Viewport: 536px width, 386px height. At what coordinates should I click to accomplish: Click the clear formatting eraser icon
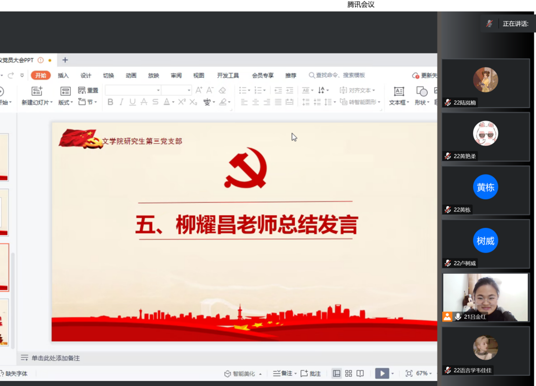[x=222, y=90]
